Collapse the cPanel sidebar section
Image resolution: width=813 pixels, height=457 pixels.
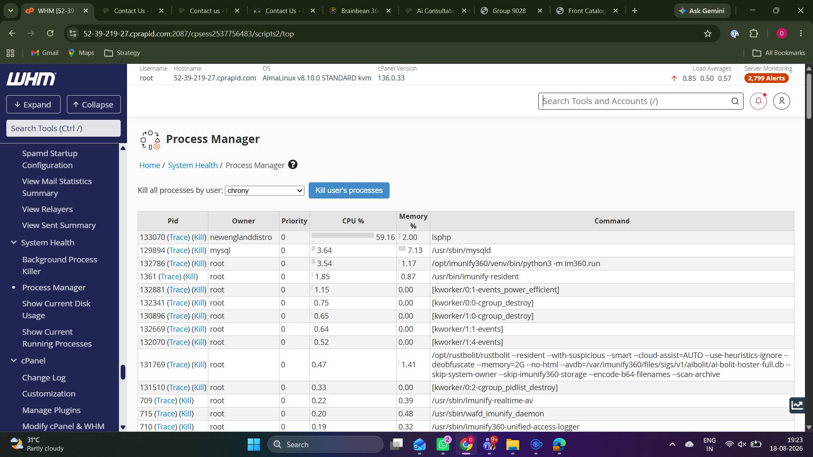(14, 361)
